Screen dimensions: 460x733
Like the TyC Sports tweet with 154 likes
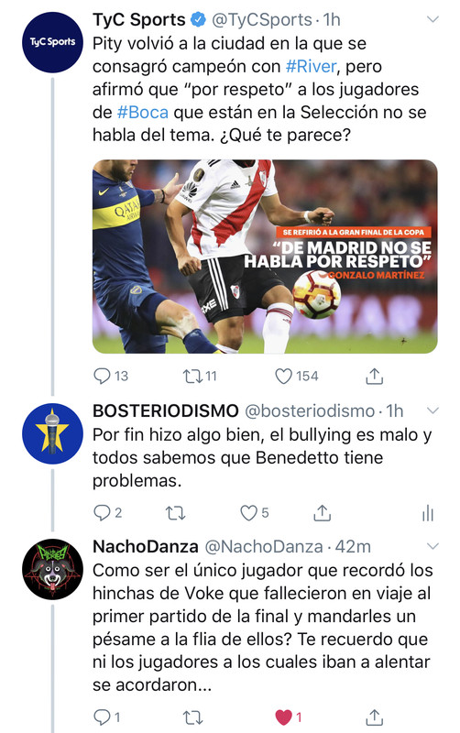point(283,376)
